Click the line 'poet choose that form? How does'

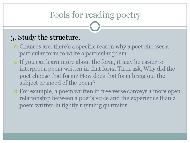(92, 76)
